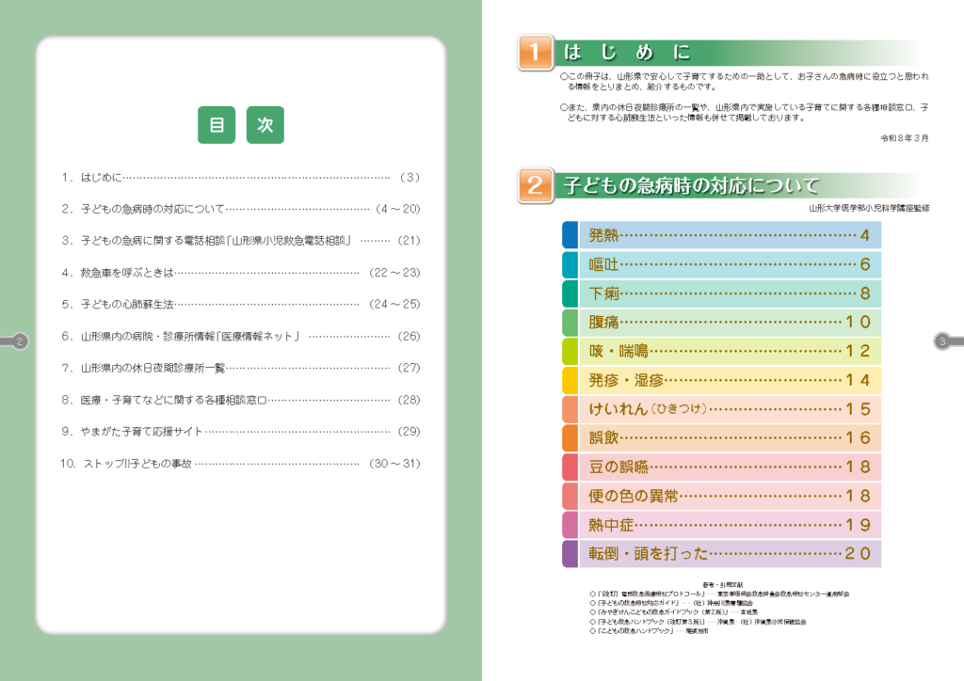The width and height of the screenshot is (964, 681).
Task: Select the けいれん（ひきつけ） entry
Action: pos(720,408)
